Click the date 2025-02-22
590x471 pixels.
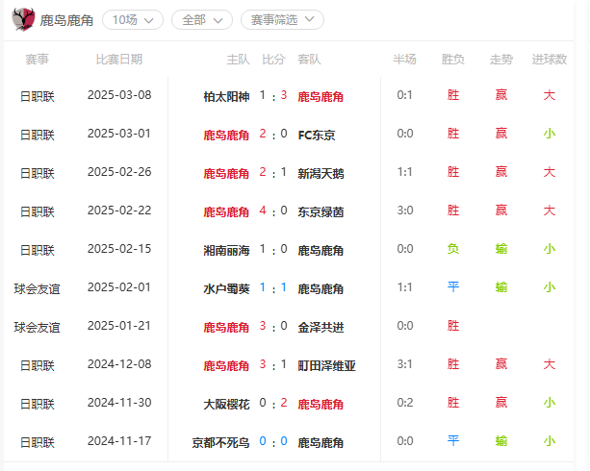coord(119,211)
